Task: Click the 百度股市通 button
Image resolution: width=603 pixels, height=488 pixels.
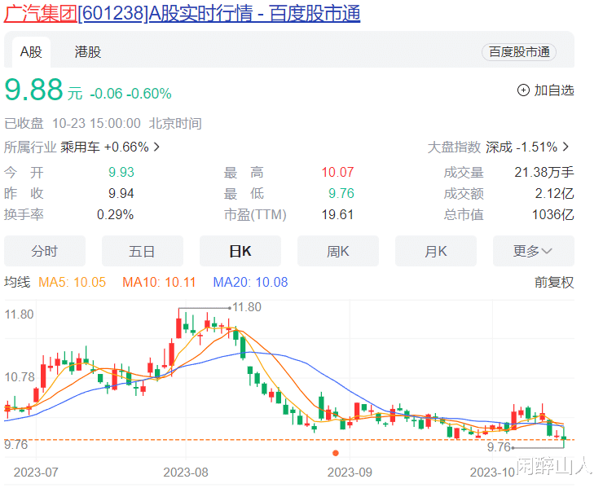Action: 519,52
